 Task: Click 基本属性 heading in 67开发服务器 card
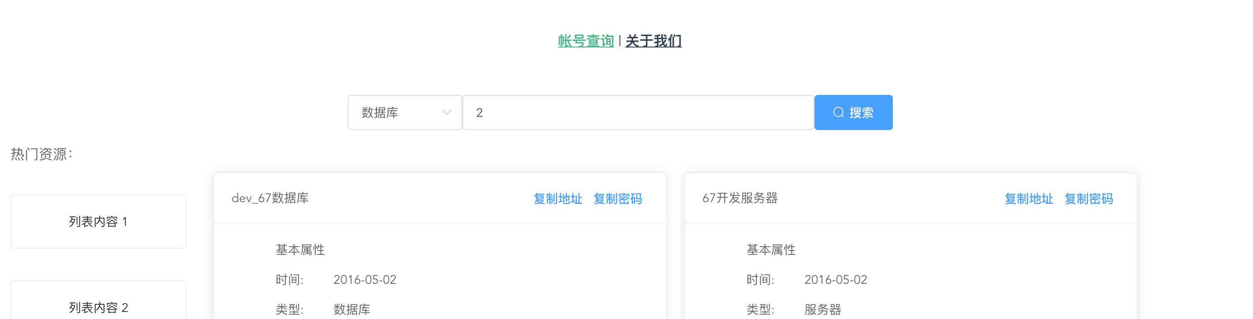click(771, 250)
